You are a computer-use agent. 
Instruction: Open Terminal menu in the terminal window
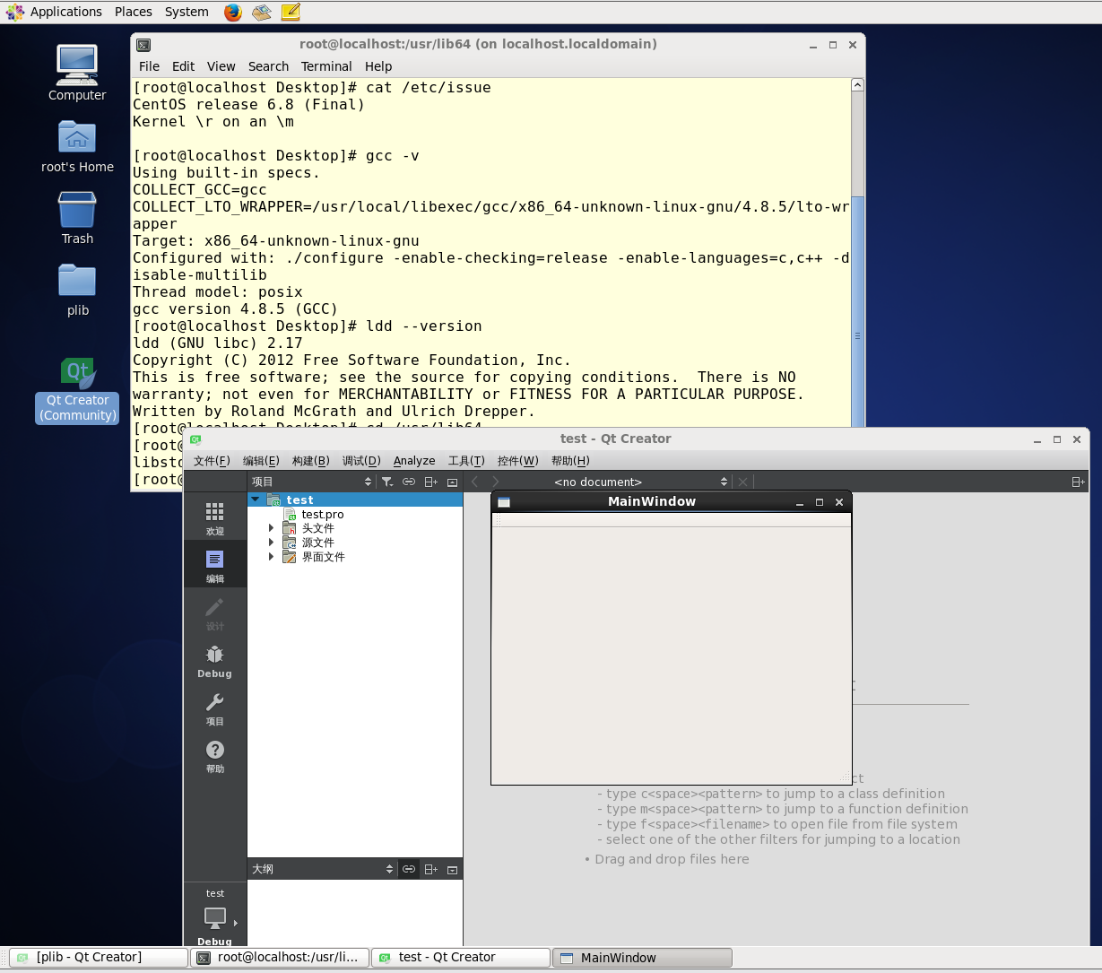click(x=326, y=66)
